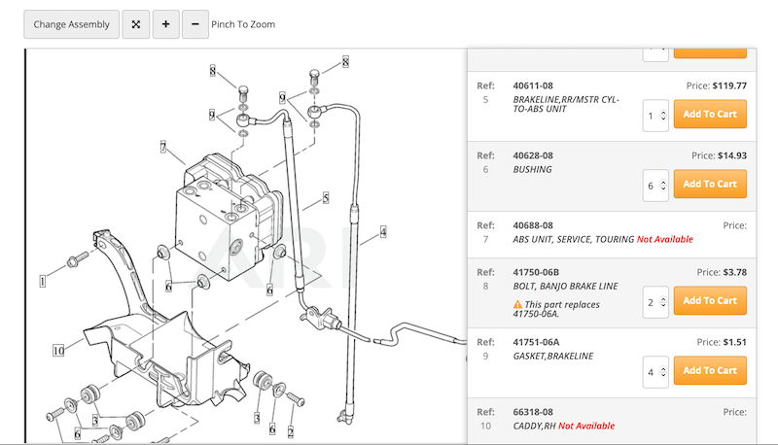Add bushing 40628-08 to cart
The width and height of the screenshot is (778, 445).
click(710, 184)
